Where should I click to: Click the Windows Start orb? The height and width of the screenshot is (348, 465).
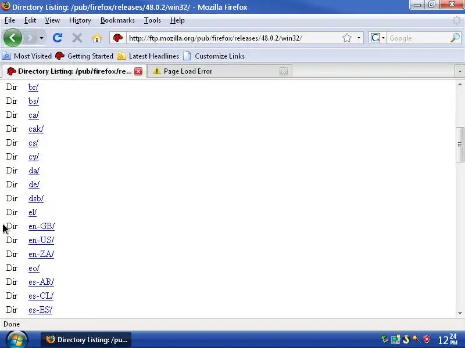(17, 339)
